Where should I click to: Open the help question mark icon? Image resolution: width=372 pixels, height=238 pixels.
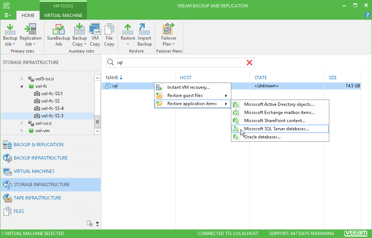tap(367, 15)
